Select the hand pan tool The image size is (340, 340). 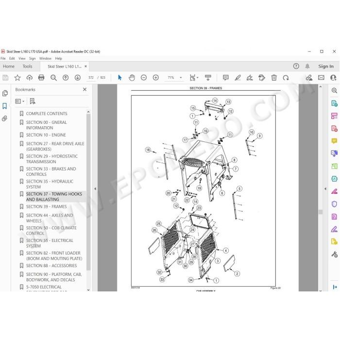pyautogui.click(x=132, y=77)
